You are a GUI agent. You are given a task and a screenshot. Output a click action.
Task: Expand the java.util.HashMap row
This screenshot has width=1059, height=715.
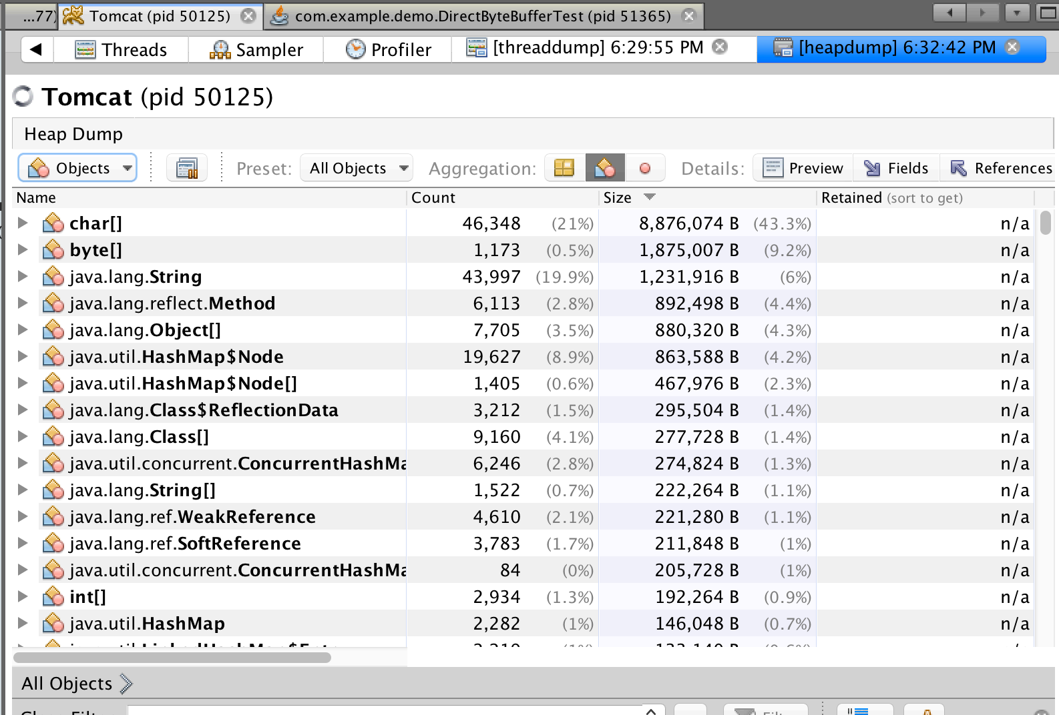pos(23,624)
